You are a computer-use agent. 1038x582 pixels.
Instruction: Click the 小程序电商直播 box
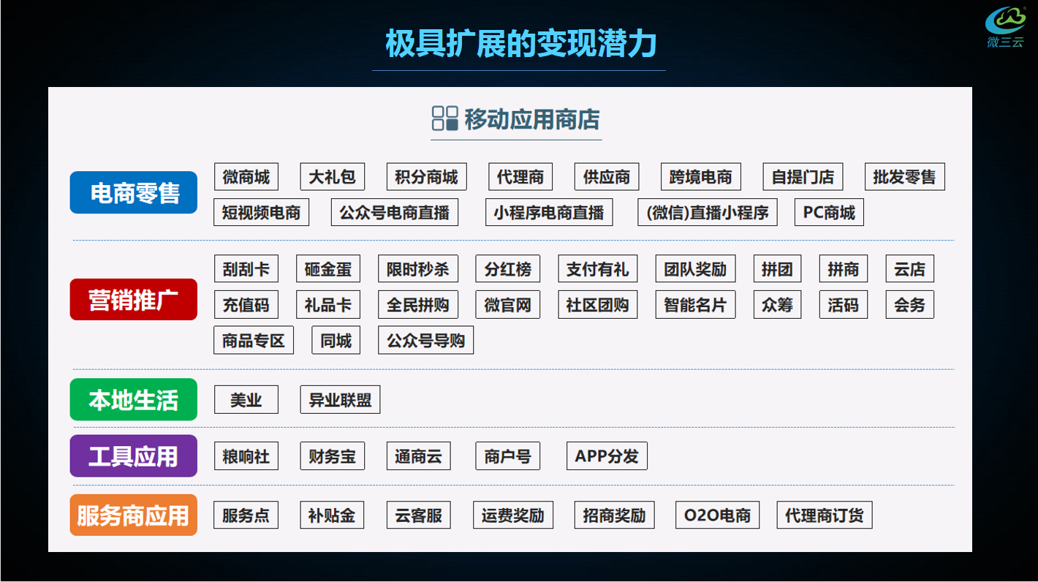click(x=549, y=212)
